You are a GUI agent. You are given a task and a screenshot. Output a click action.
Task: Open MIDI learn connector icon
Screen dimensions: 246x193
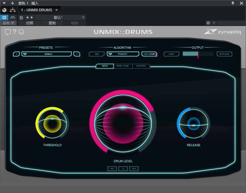[x=21, y=32]
